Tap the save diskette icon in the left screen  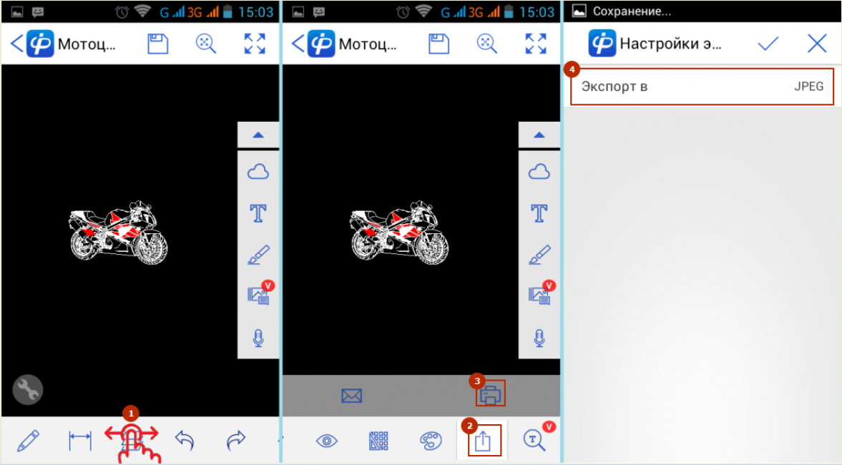tap(157, 44)
